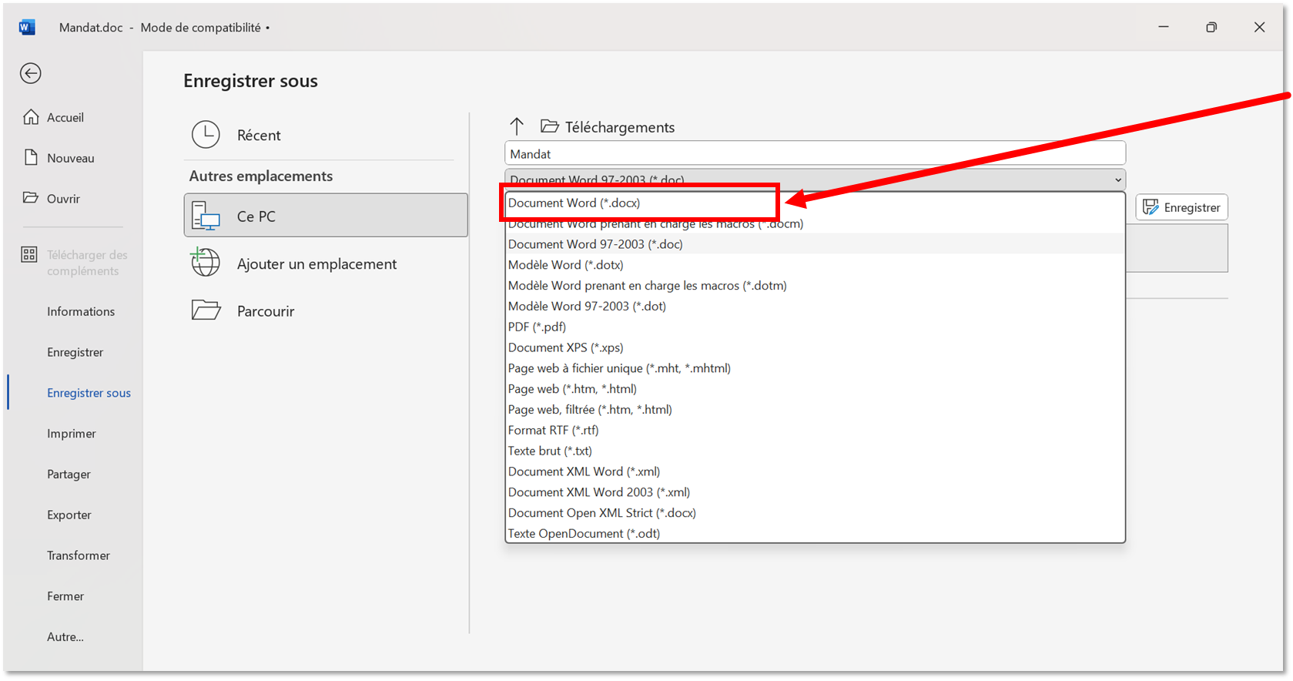This screenshot has height=681, width=1293.
Task: Select Document XML Word (*.xml)
Action: [815, 471]
